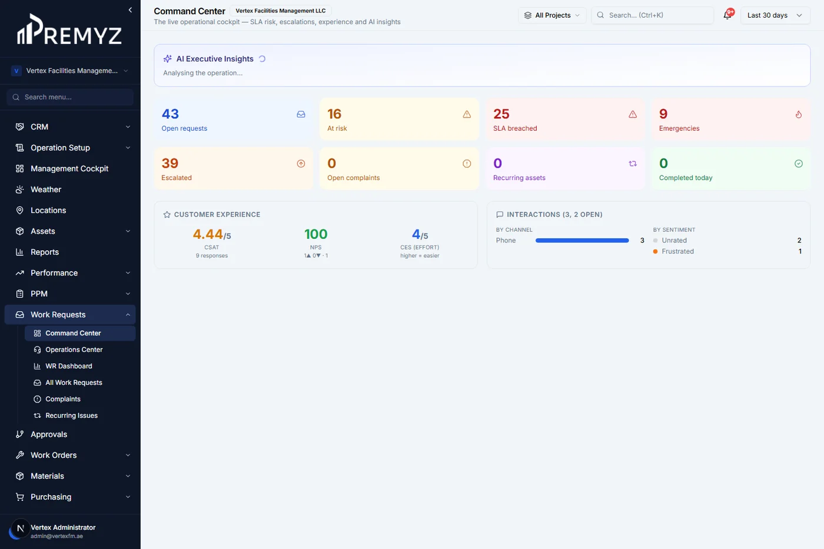
Task: Click the Reports bar chart icon
Action: click(19, 252)
